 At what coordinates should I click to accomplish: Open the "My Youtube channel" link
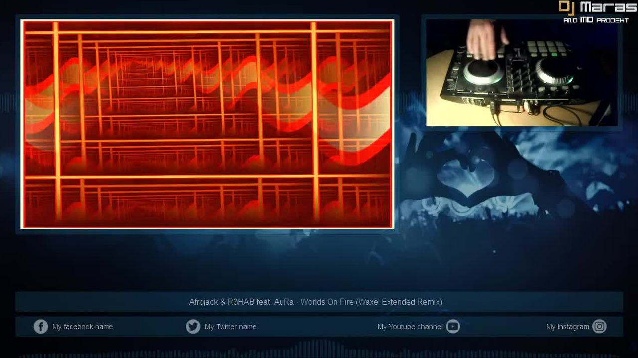410,327
